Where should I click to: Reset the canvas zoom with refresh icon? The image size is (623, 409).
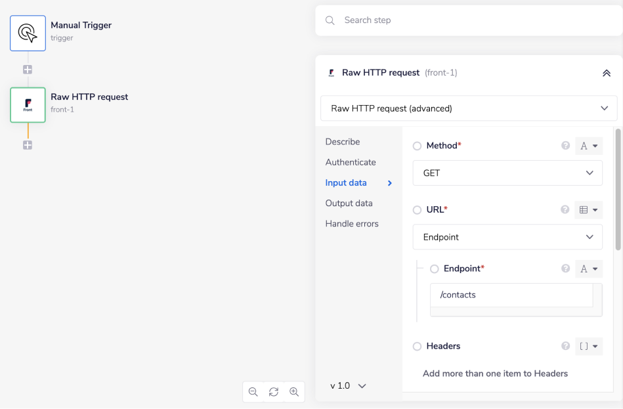click(x=274, y=392)
